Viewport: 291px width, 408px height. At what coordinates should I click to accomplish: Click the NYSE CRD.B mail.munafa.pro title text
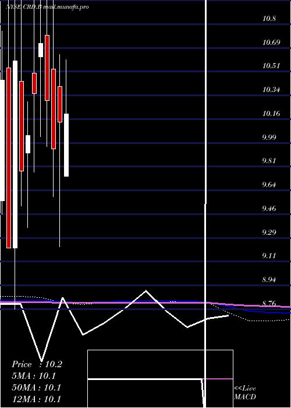click(x=47, y=7)
